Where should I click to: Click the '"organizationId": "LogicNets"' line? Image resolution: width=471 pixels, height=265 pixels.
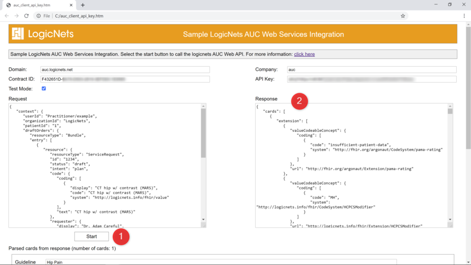[56, 121]
